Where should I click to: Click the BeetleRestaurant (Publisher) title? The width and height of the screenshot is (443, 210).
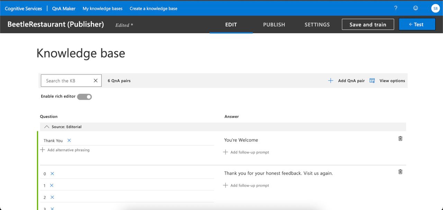[56, 24]
